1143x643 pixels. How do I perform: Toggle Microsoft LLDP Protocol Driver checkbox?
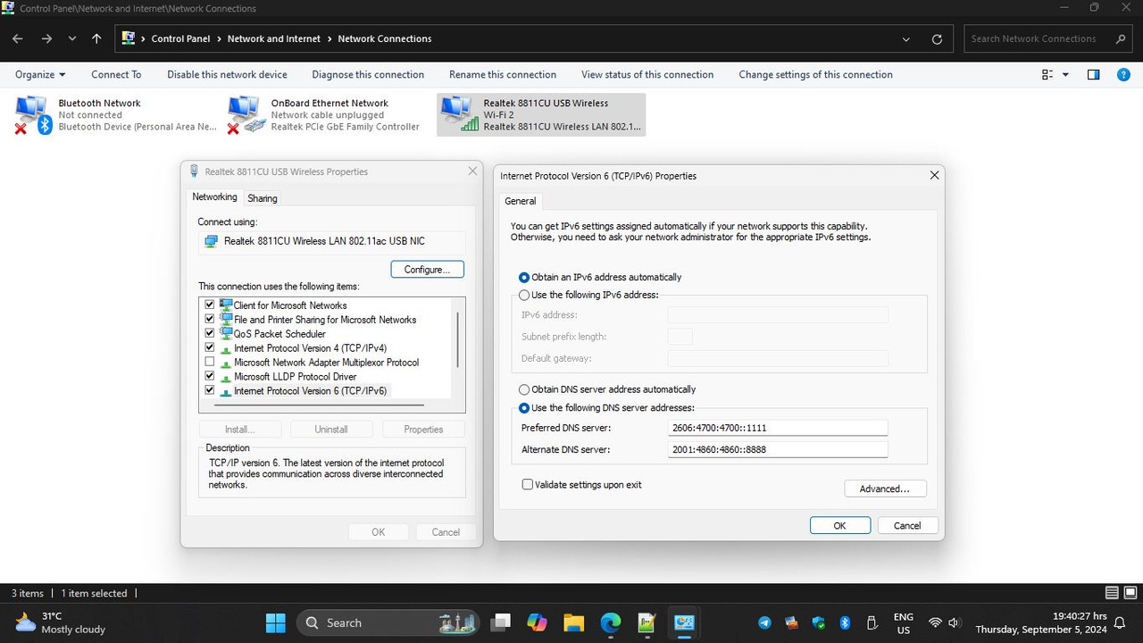[x=210, y=376]
